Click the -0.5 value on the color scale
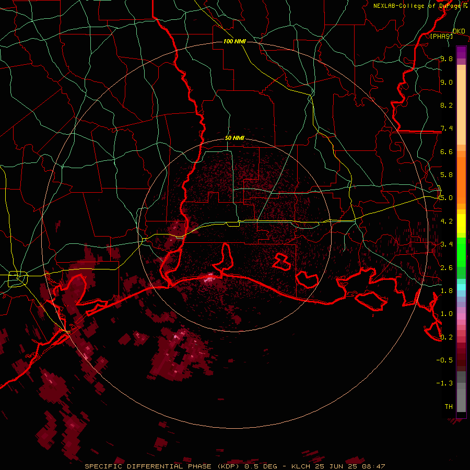The width and height of the screenshot is (470, 470). (x=444, y=360)
